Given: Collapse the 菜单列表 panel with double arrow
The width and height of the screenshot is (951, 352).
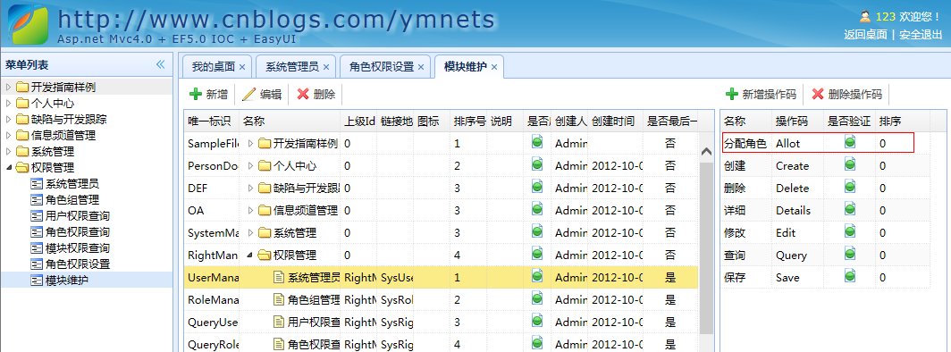Looking at the screenshot, I should tap(160, 64).
